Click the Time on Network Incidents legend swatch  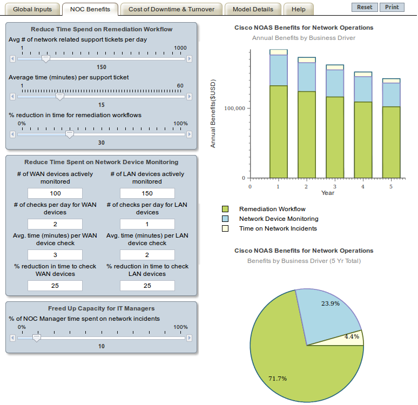click(x=225, y=228)
